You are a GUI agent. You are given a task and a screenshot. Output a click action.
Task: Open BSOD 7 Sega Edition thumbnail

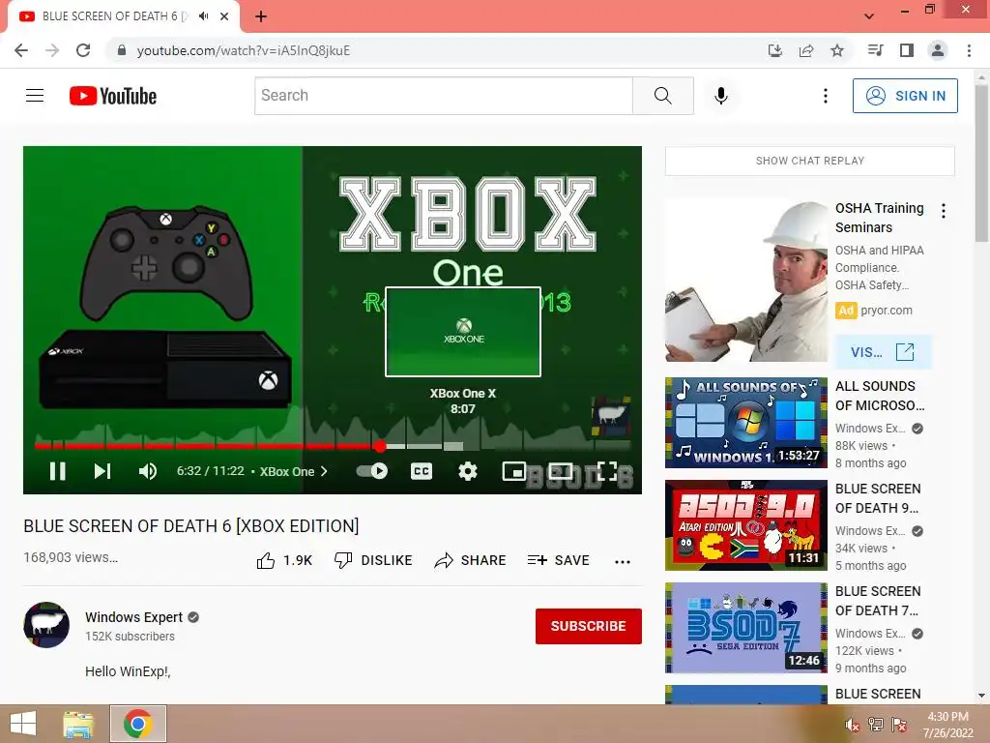(746, 628)
